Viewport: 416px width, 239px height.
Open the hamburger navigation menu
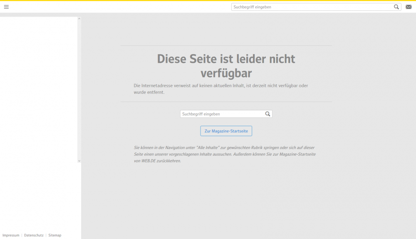point(6,7)
